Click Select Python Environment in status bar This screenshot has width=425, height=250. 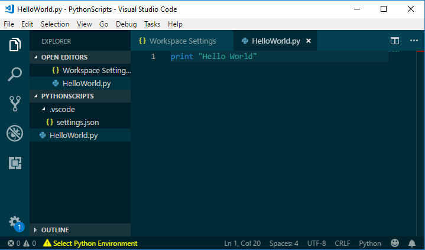tap(90, 244)
